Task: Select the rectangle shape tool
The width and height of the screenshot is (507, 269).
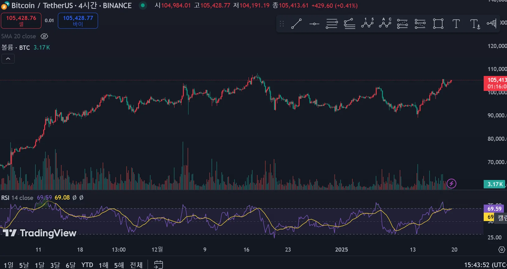Action: [438, 24]
